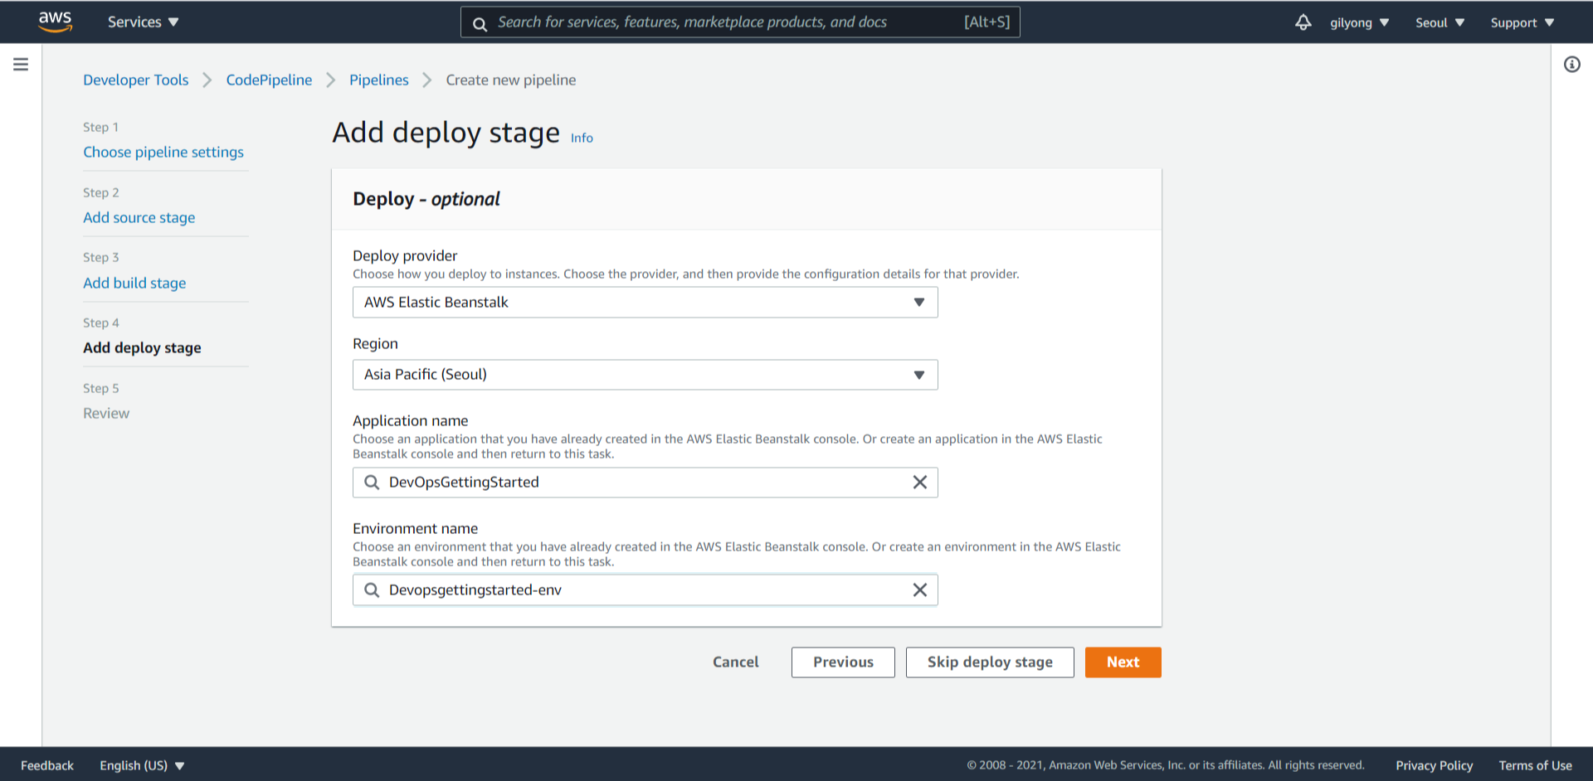Click the Add deploy stage step label
Image resolution: width=1593 pixels, height=781 pixels.
[x=142, y=348]
